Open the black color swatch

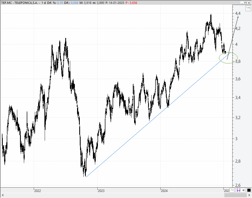pos(249,190)
